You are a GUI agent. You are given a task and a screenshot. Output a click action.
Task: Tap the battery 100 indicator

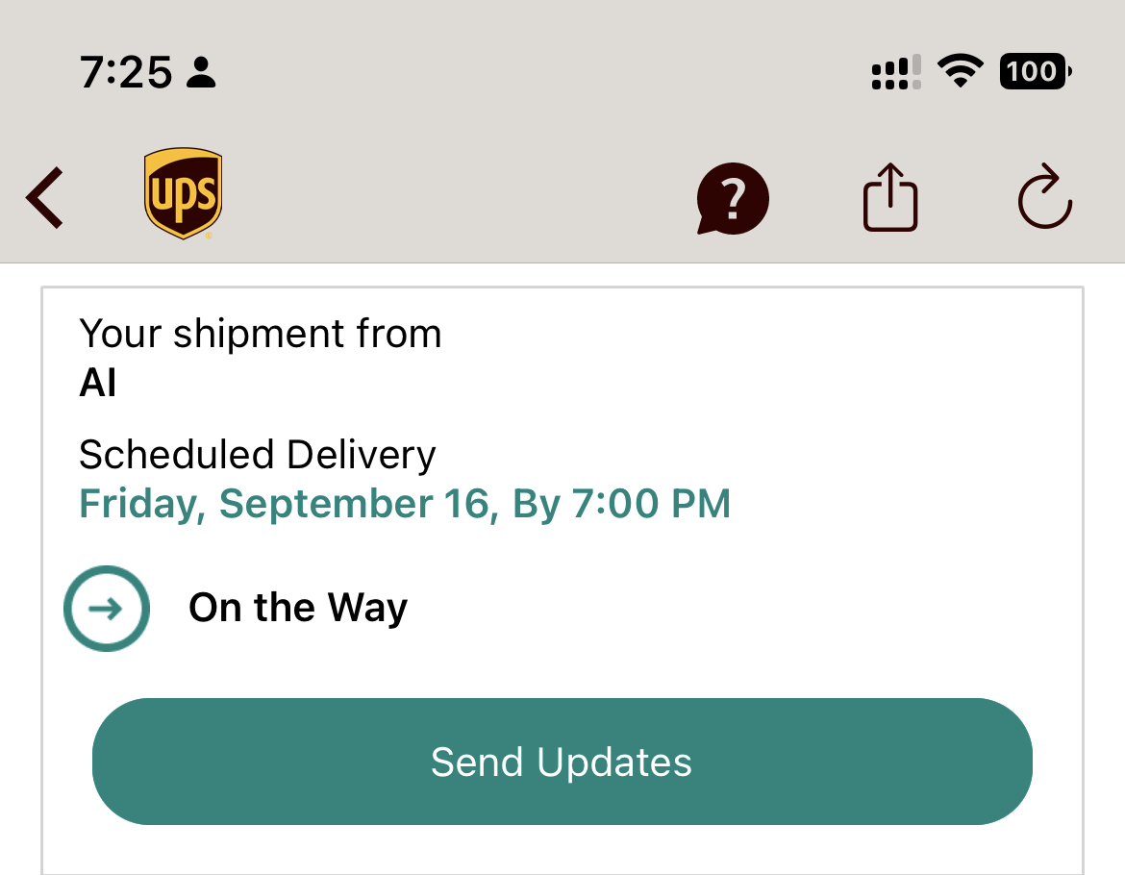click(x=1035, y=72)
